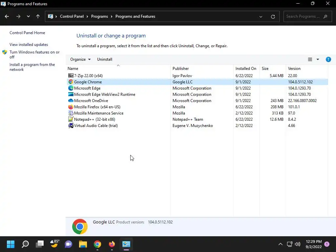Image resolution: width=336 pixels, height=252 pixels.
Task: Expand chevron after Programs breadcrumb
Action: pyautogui.click(x=112, y=16)
